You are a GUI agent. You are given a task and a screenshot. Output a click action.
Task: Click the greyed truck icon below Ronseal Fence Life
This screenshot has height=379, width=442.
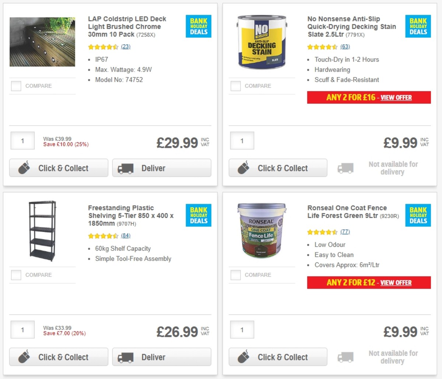coord(345,356)
